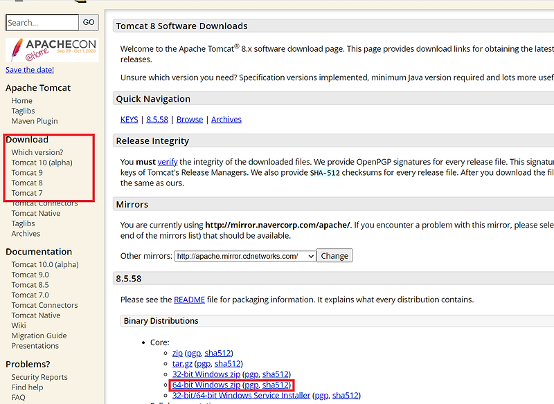
Task: Open the README file link
Action: click(x=189, y=300)
